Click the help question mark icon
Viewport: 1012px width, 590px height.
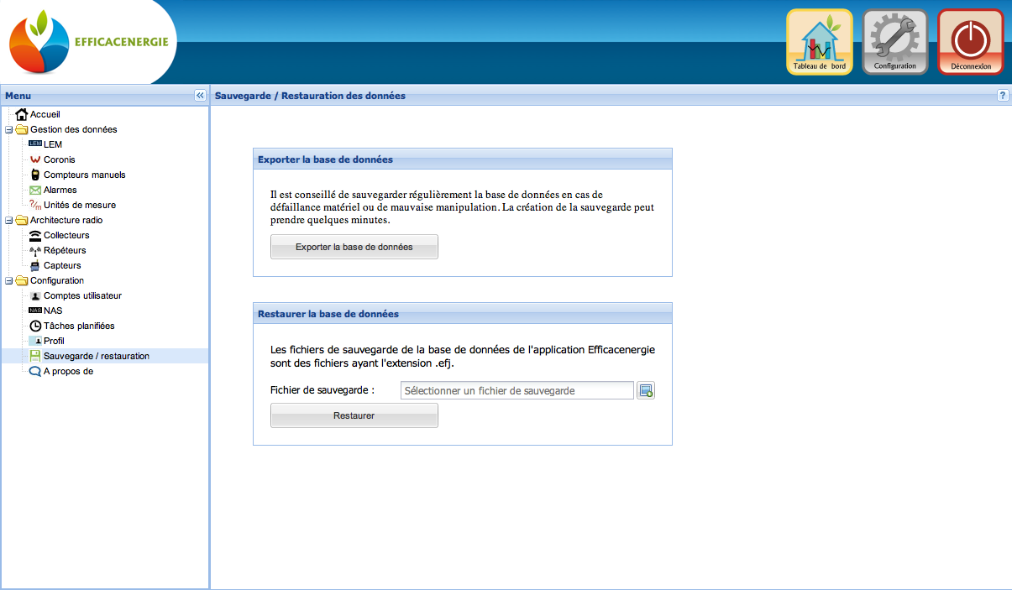coord(1003,96)
